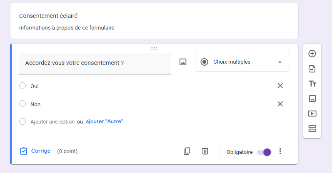Click the Ajouter une option field
The width and height of the screenshot is (332, 173).
coord(52,121)
